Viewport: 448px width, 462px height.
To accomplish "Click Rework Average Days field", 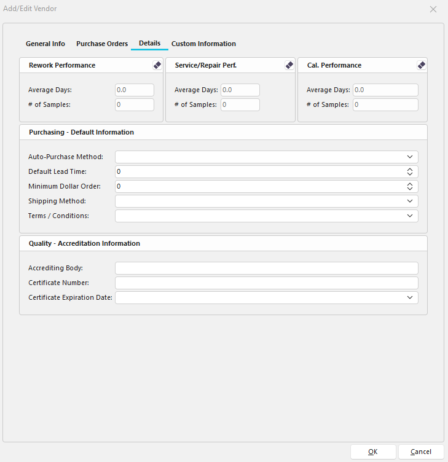I will (x=135, y=90).
